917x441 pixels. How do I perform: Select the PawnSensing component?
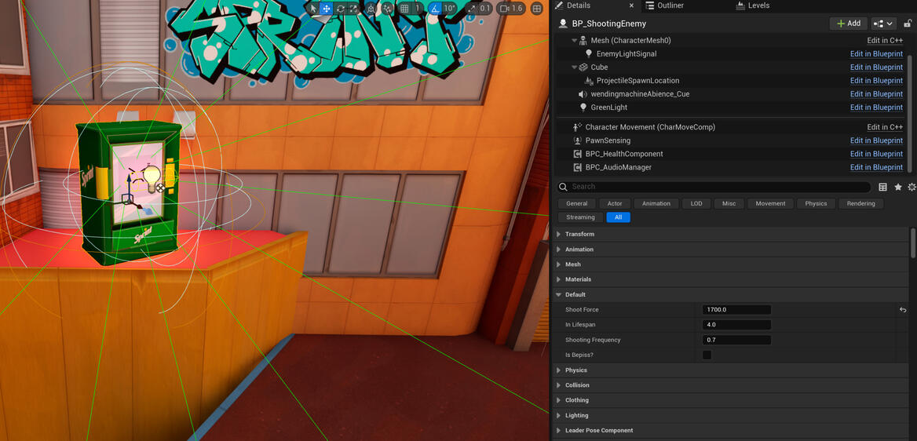click(608, 140)
